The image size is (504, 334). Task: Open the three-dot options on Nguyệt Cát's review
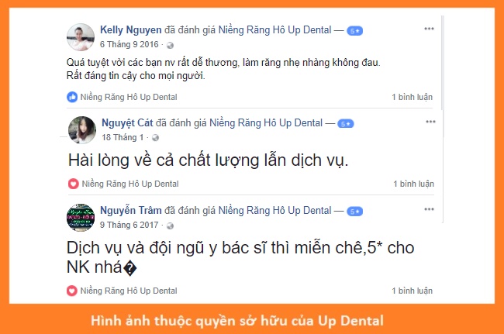coord(430,122)
